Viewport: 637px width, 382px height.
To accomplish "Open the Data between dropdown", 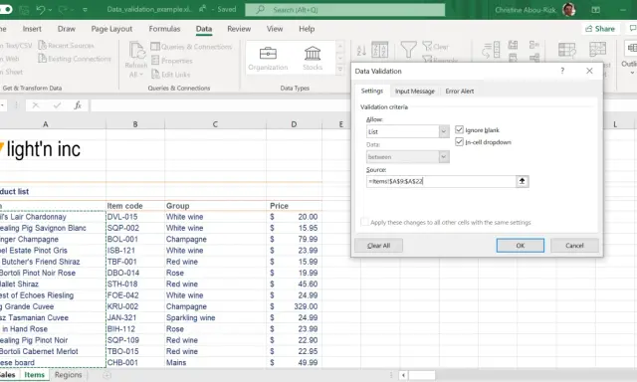I will [444, 157].
